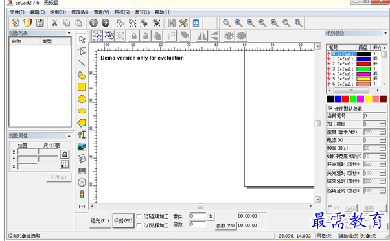
Task: Save the document via floppy icon
Action: [x=40, y=23]
